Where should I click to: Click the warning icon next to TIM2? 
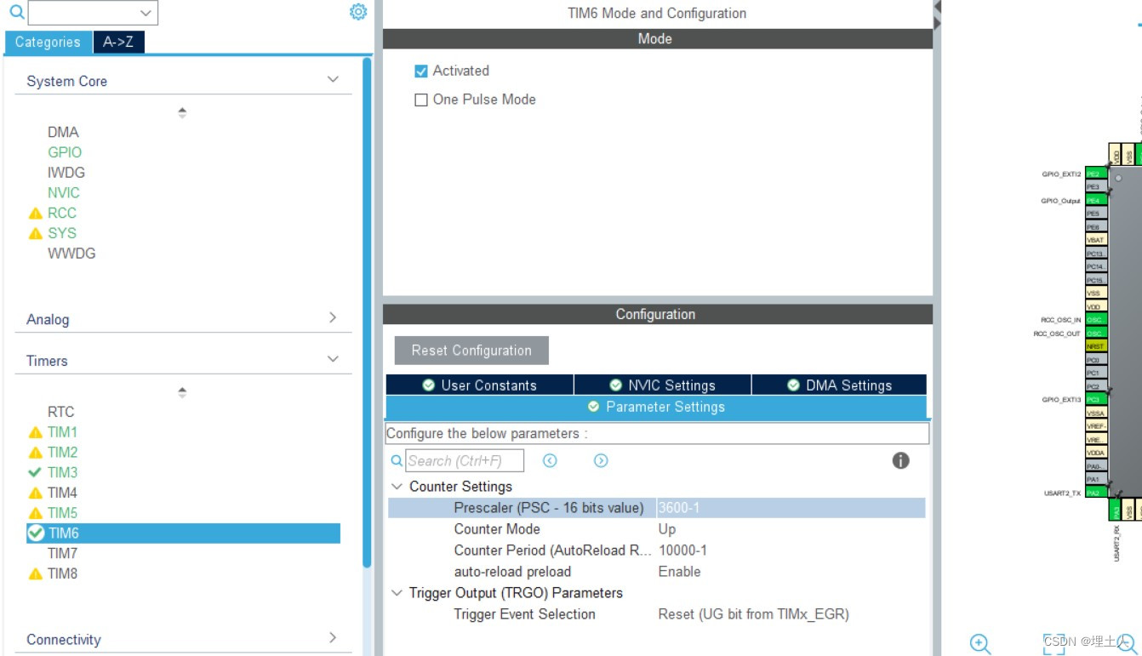35,453
